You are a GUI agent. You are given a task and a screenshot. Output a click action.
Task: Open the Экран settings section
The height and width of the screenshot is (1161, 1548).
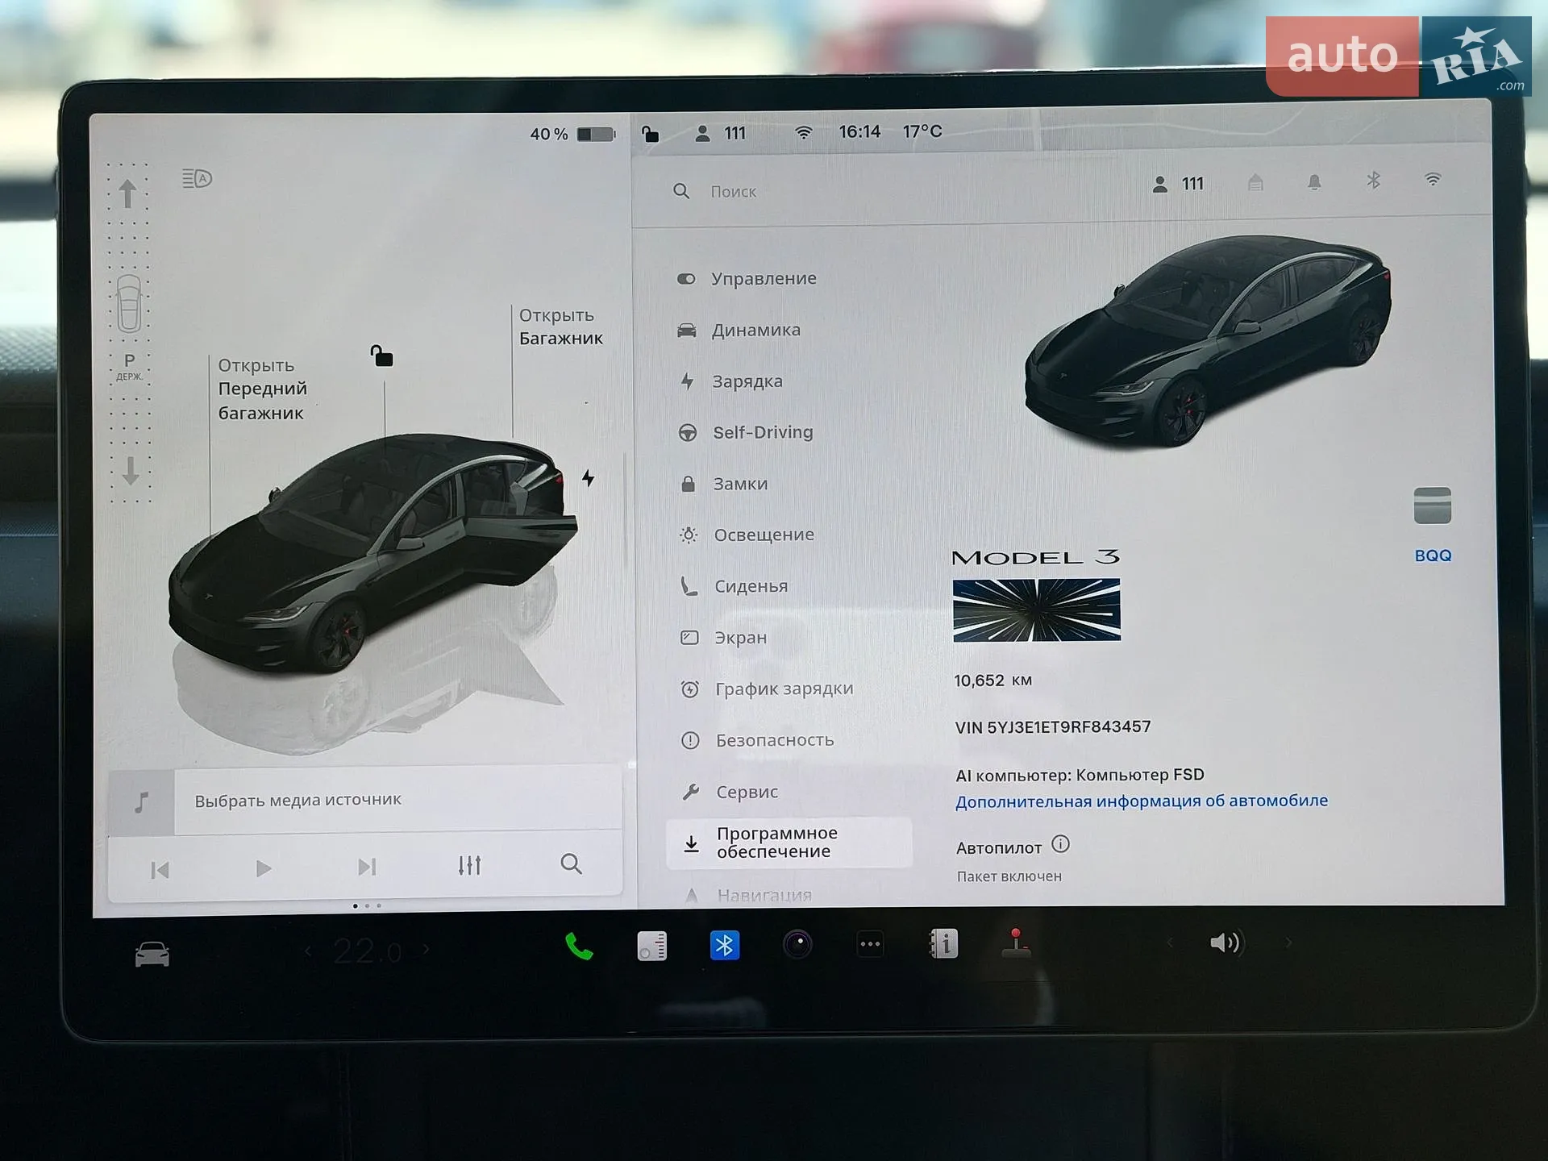tap(724, 638)
